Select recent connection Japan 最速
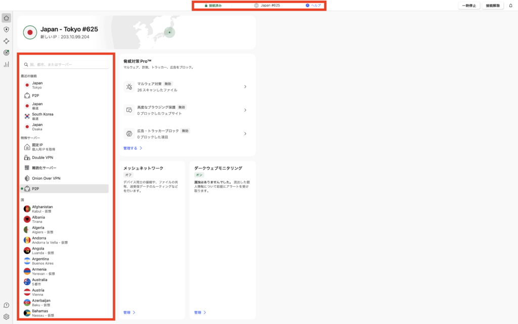Screen dimensions: 518x324 coord(64,106)
